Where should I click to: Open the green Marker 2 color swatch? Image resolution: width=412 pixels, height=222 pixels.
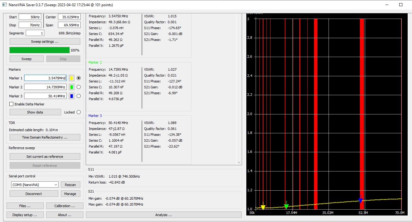[x=72, y=87]
